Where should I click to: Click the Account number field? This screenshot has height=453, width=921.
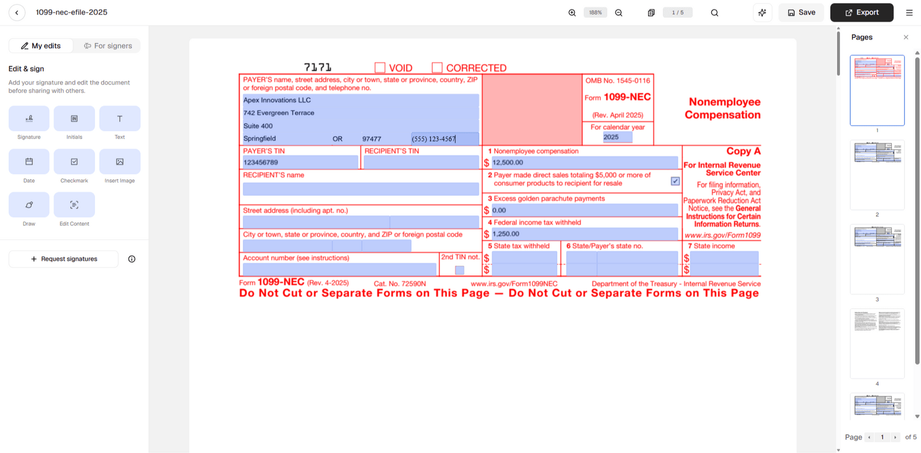point(340,269)
